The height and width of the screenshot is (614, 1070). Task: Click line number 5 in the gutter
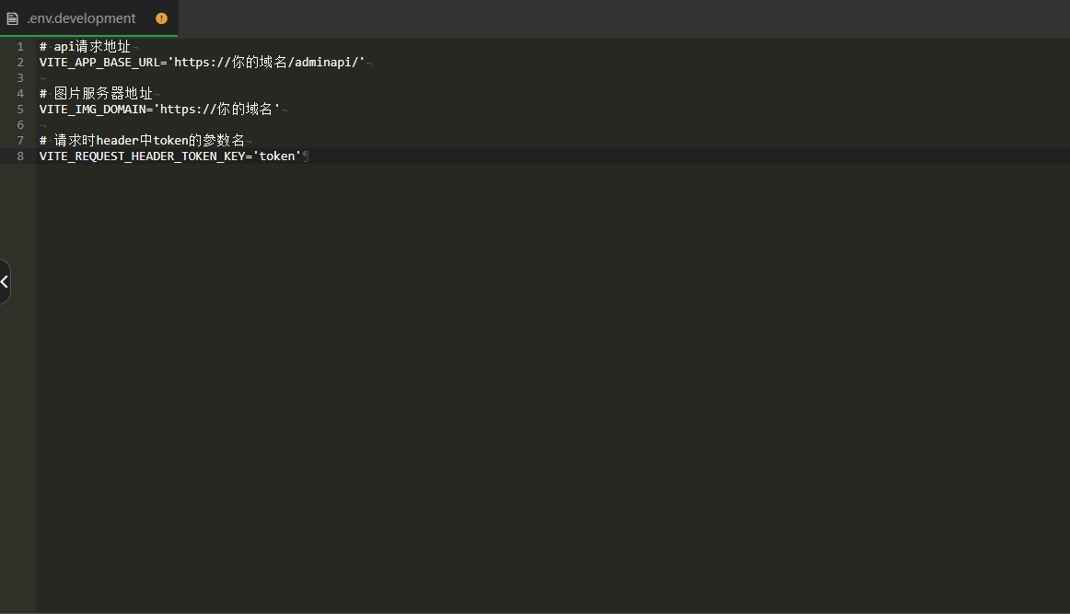(x=20, y=110)
